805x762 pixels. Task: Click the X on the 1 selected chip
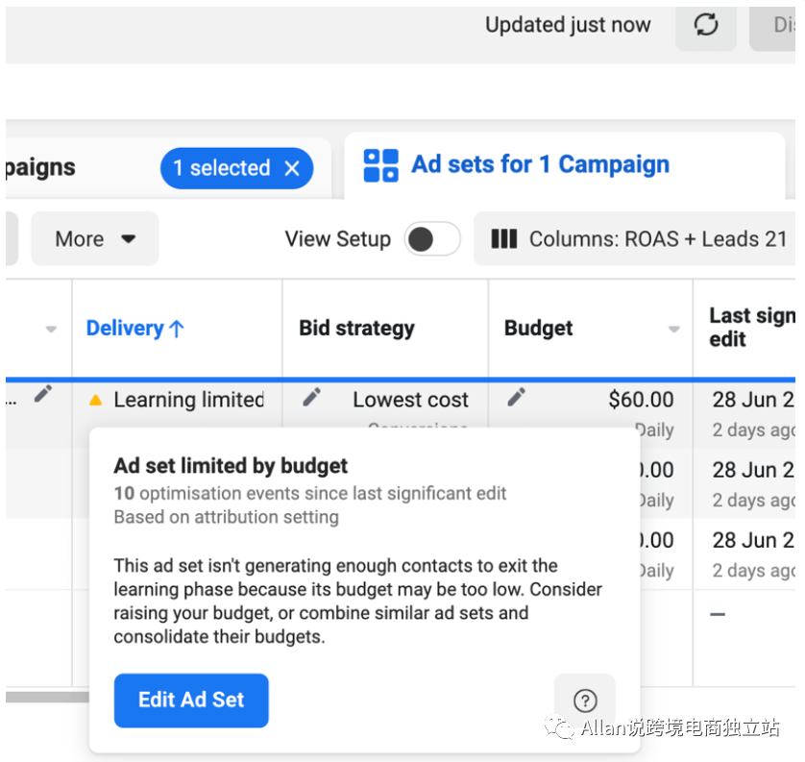click(293, 169)
